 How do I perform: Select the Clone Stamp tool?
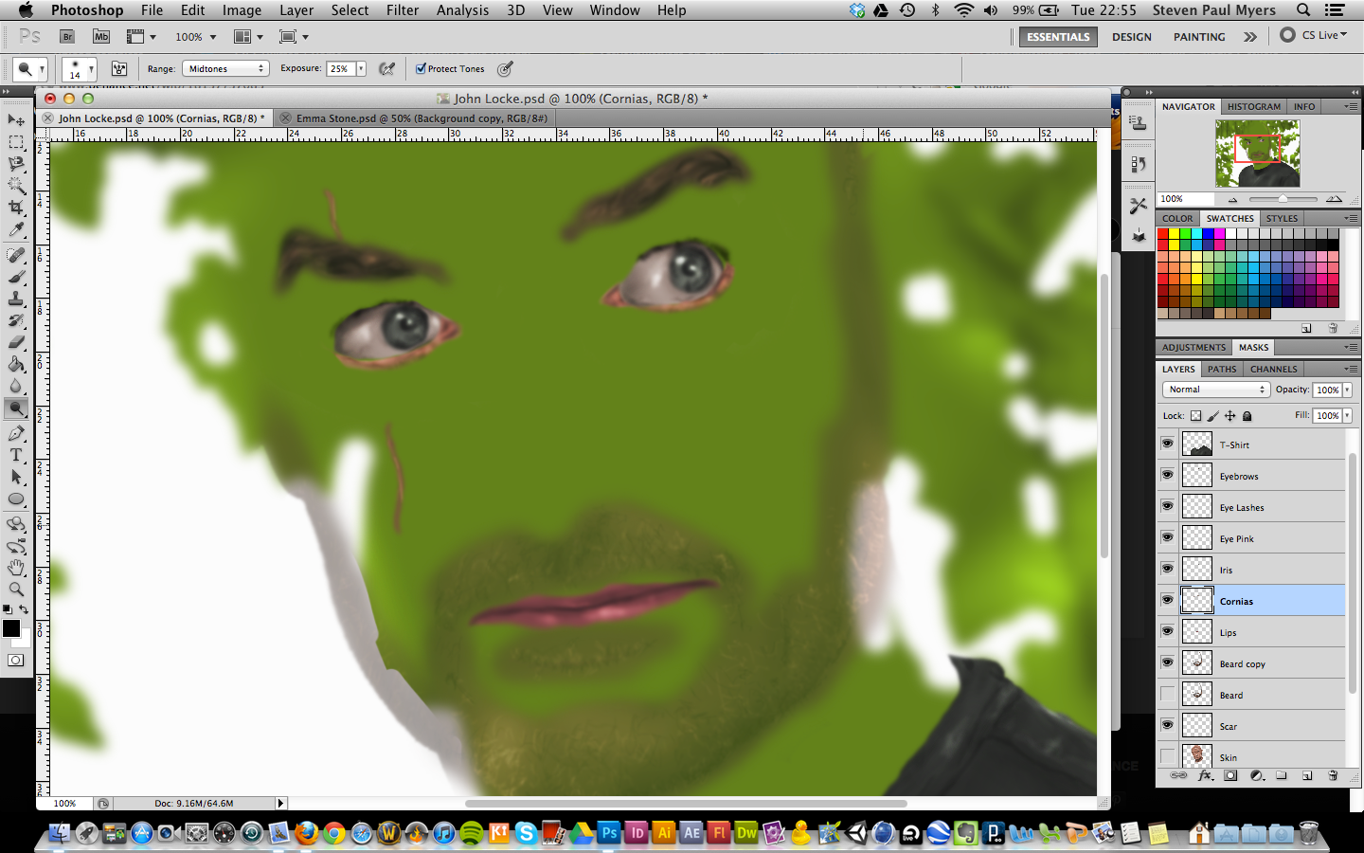(x=16, y=299)
